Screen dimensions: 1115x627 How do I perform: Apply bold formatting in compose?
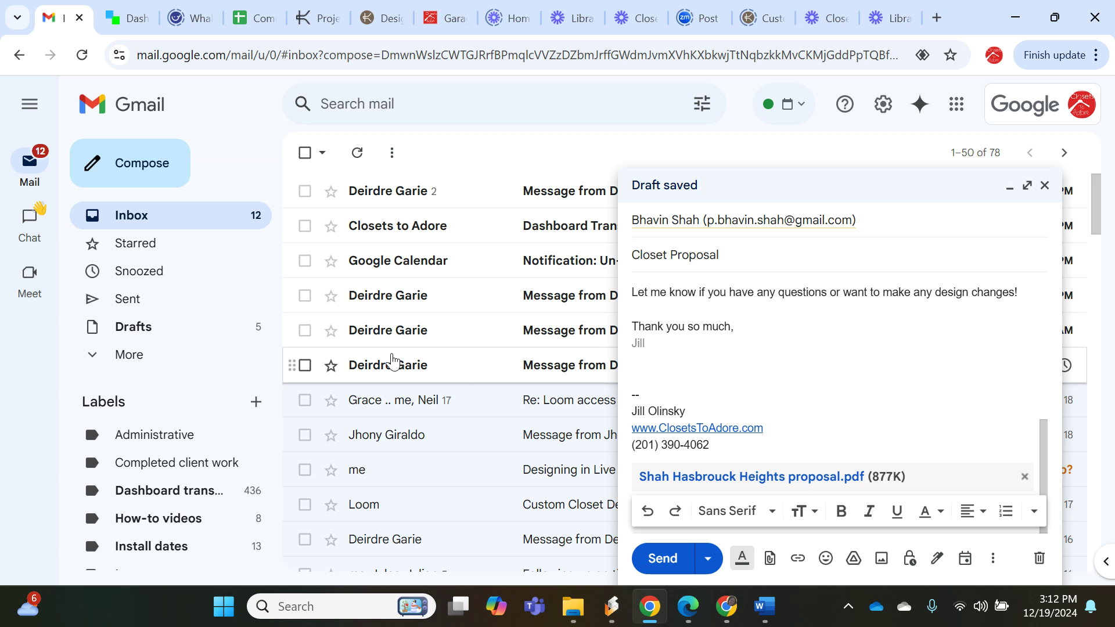(840, 511)
